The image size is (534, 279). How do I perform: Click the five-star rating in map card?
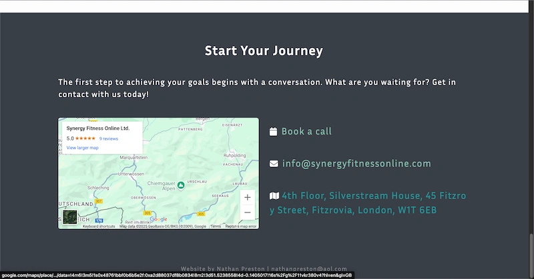[85, 139]
